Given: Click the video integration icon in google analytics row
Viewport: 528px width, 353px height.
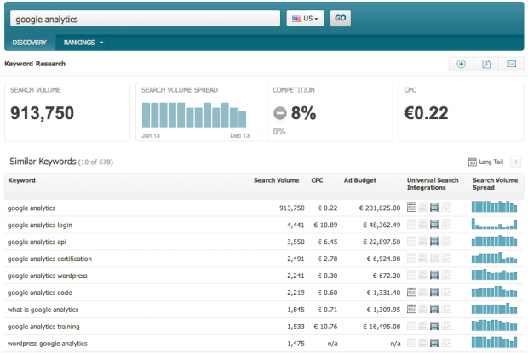Looking at the screenshot, I should [434, 208].
